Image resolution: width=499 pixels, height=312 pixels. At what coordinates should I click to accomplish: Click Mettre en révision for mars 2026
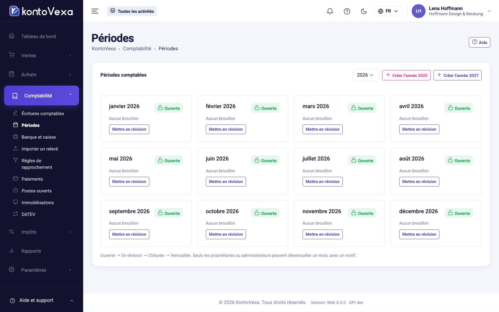pos(323,129)
